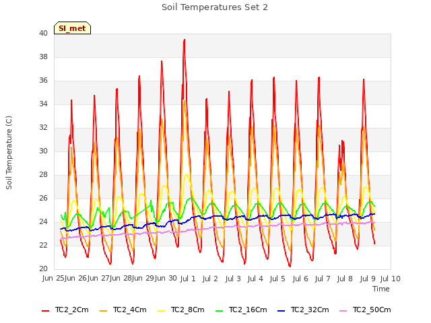
Task: Click the Jul 8 x-axis tick label
Action: pos(345,279)
